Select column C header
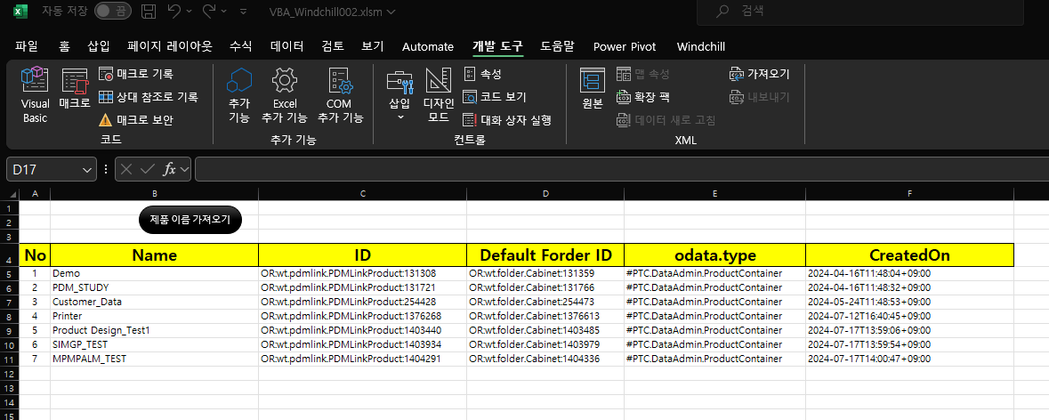The height and width of the screenshot is (420, 1049). click(x=363, y=193)
